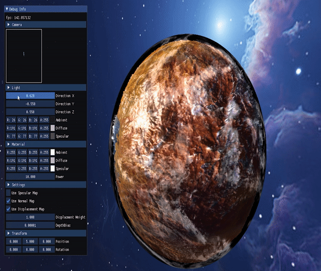Image resolution: width=321 pixels, height=271 pixels.
Task: Click the Rotation Z value field
Action: click(x=47, y=250)
